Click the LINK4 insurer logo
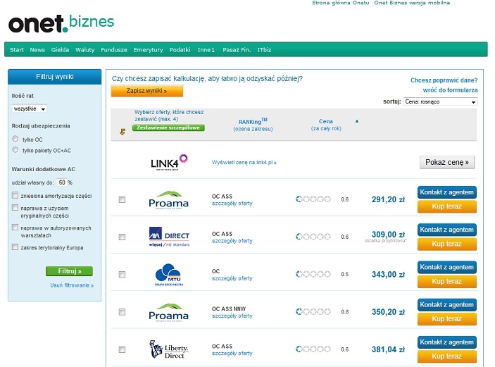This screenshot has width=495, height=367. click(169, 163)
